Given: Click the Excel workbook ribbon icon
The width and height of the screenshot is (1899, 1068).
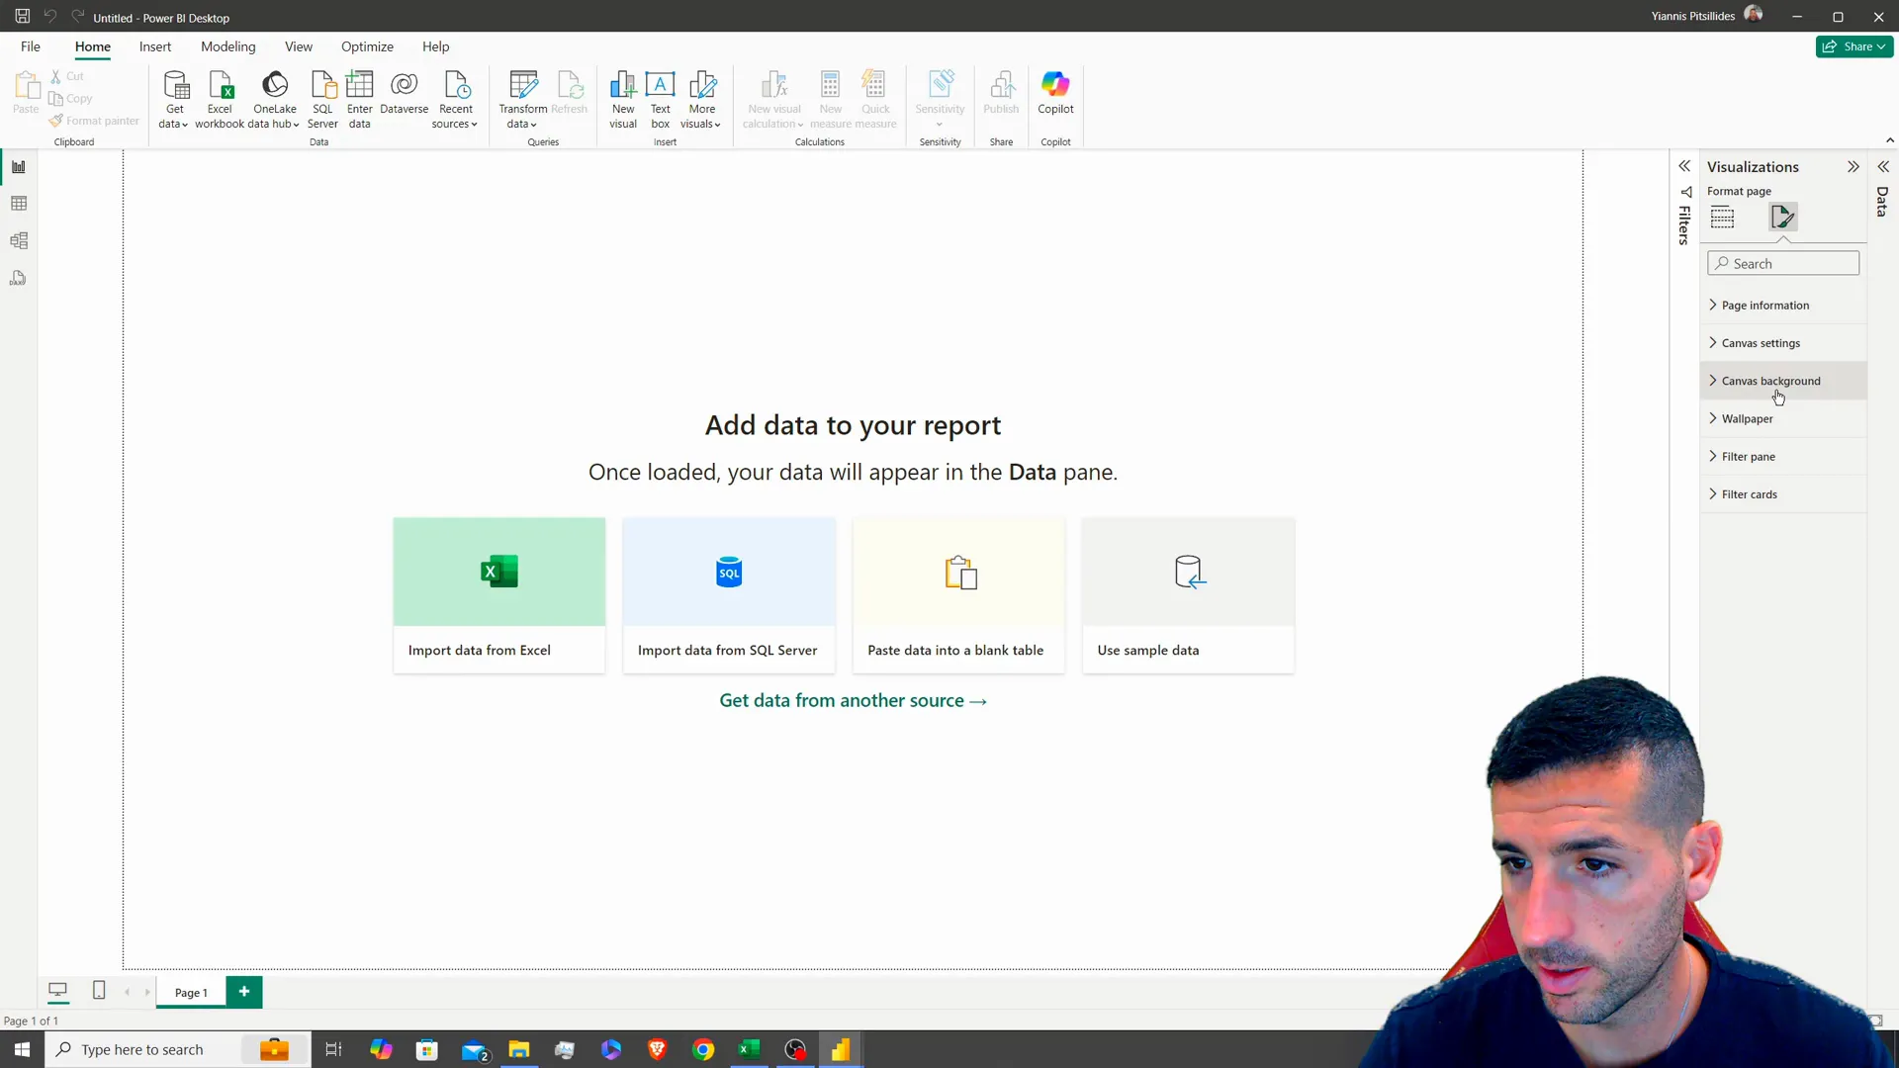Looking at the screenshot, I should click(220, 100).
